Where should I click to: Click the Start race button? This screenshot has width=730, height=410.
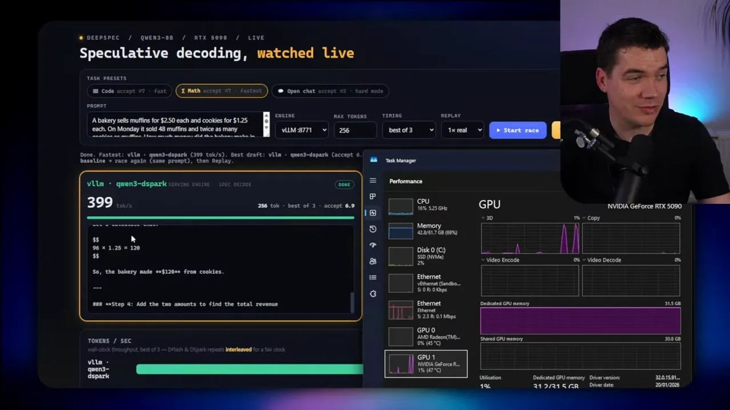click(518, 130)
